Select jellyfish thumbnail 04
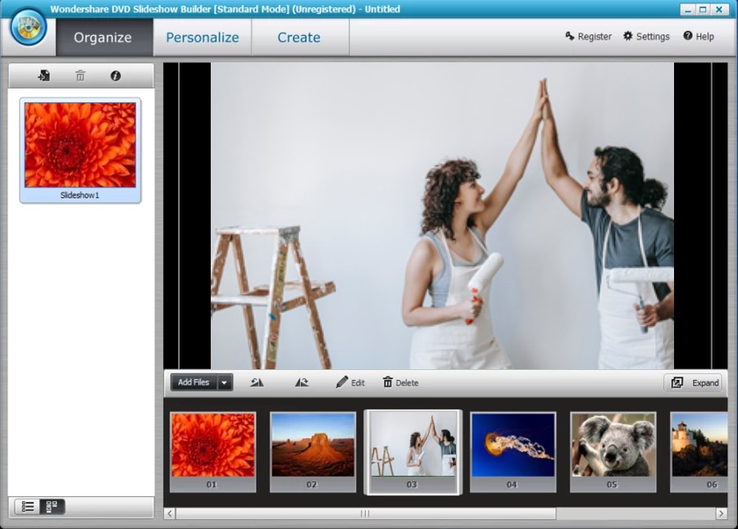This screenshot has height=529, width=738. (x=513, y=452)
